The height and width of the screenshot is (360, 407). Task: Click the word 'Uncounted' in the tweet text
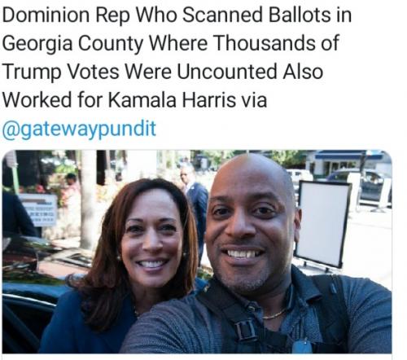click(x=227, y=72)
